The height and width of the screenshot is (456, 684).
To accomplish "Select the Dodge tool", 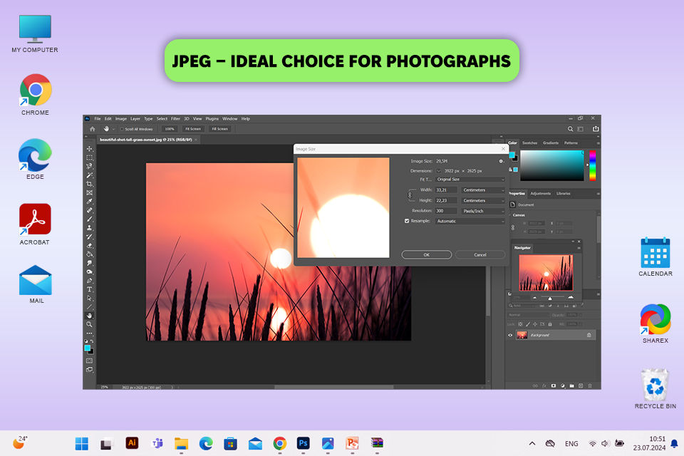I will pyautogui.click(x=90, y=271).
